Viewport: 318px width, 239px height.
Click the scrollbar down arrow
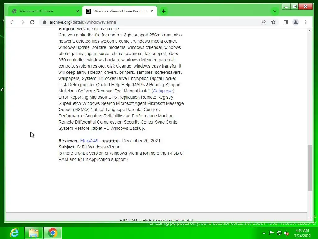point(310,218)
